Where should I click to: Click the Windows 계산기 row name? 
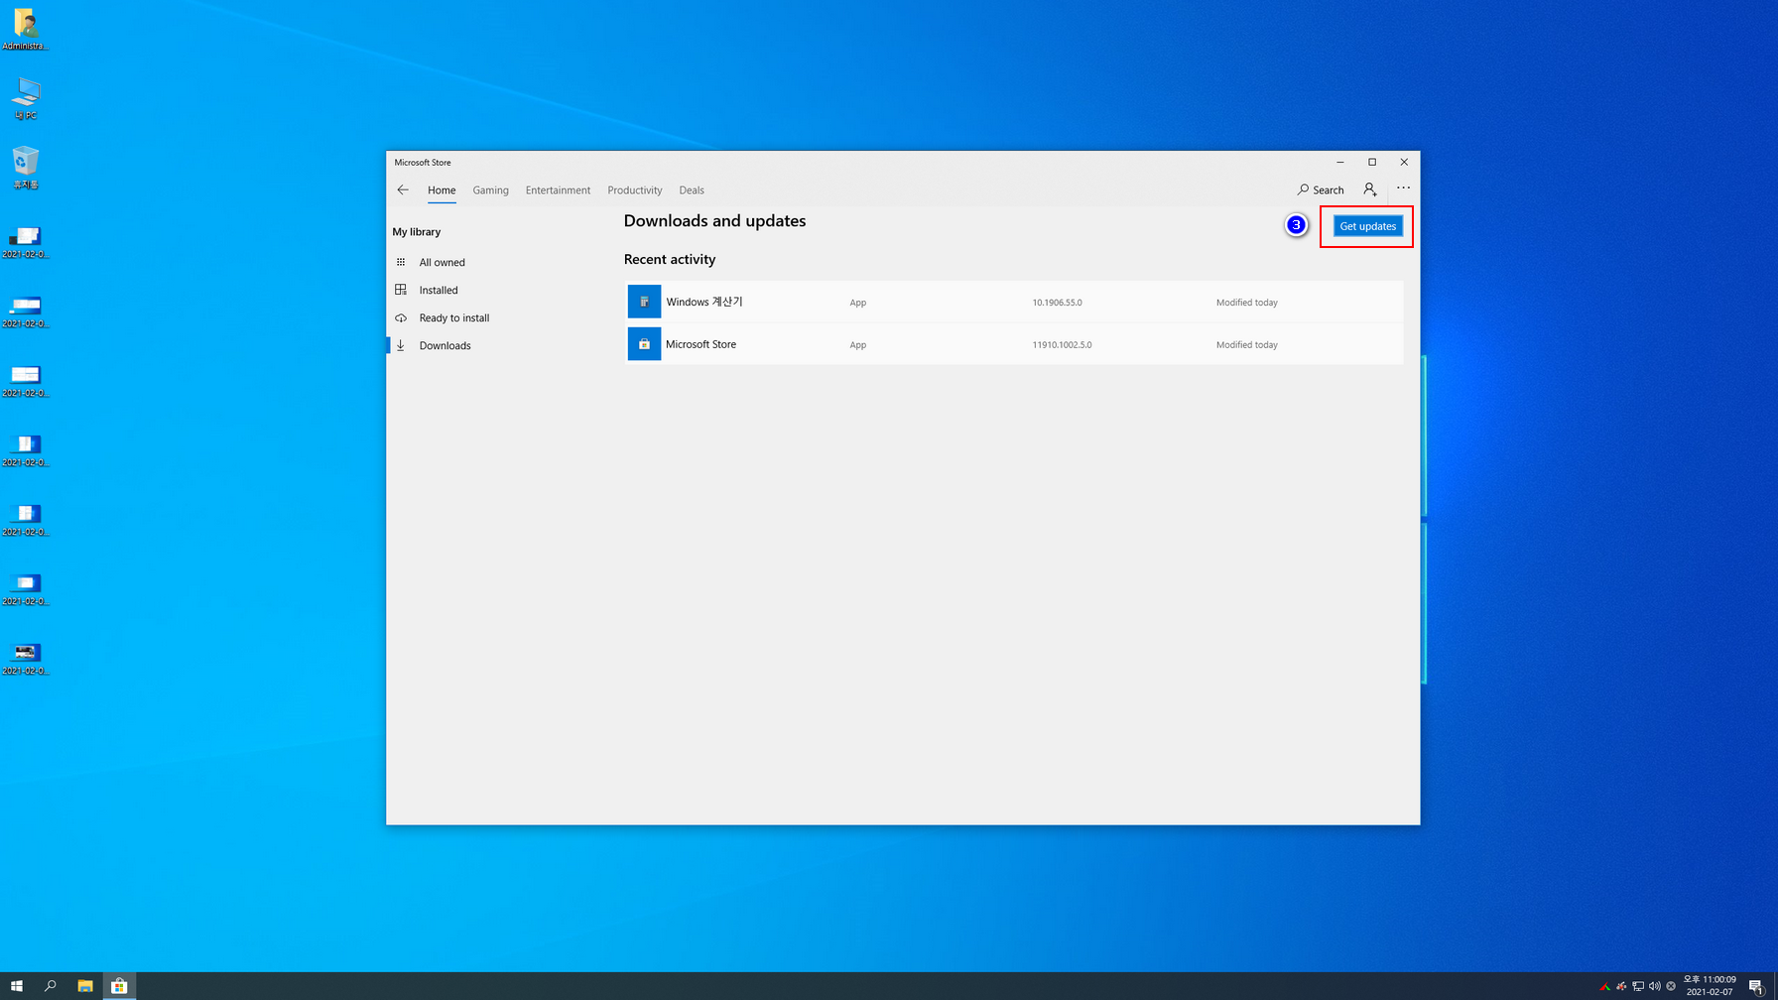pos(704,302)
